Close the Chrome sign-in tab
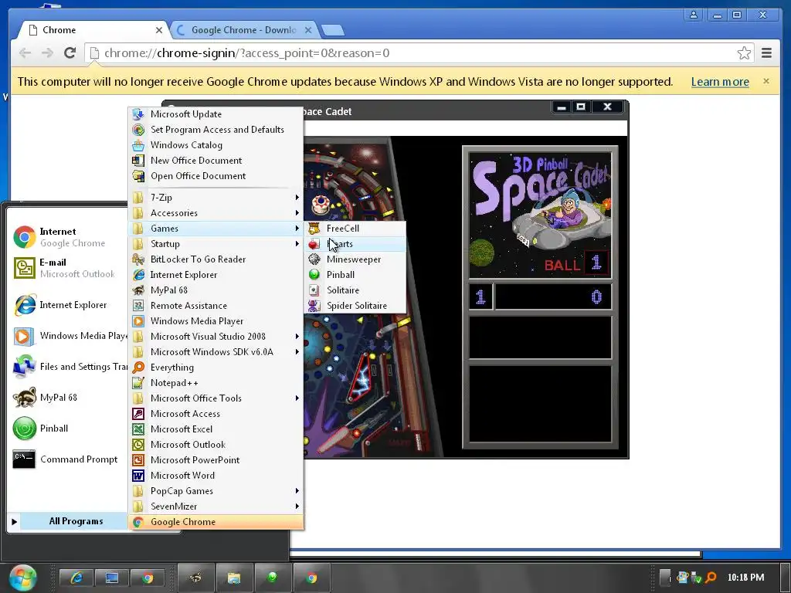Viewport: 791px width, 593px height. pyautogui.click(x=159, y=30)
